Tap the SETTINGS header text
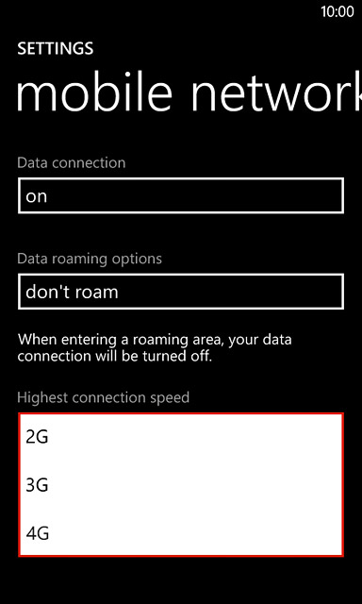Screen dimensions: 362x604 coord(56,48)
